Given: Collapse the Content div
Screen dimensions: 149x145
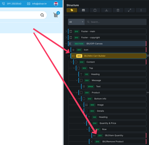Looking at the screenshot, I should pos(71,62).
